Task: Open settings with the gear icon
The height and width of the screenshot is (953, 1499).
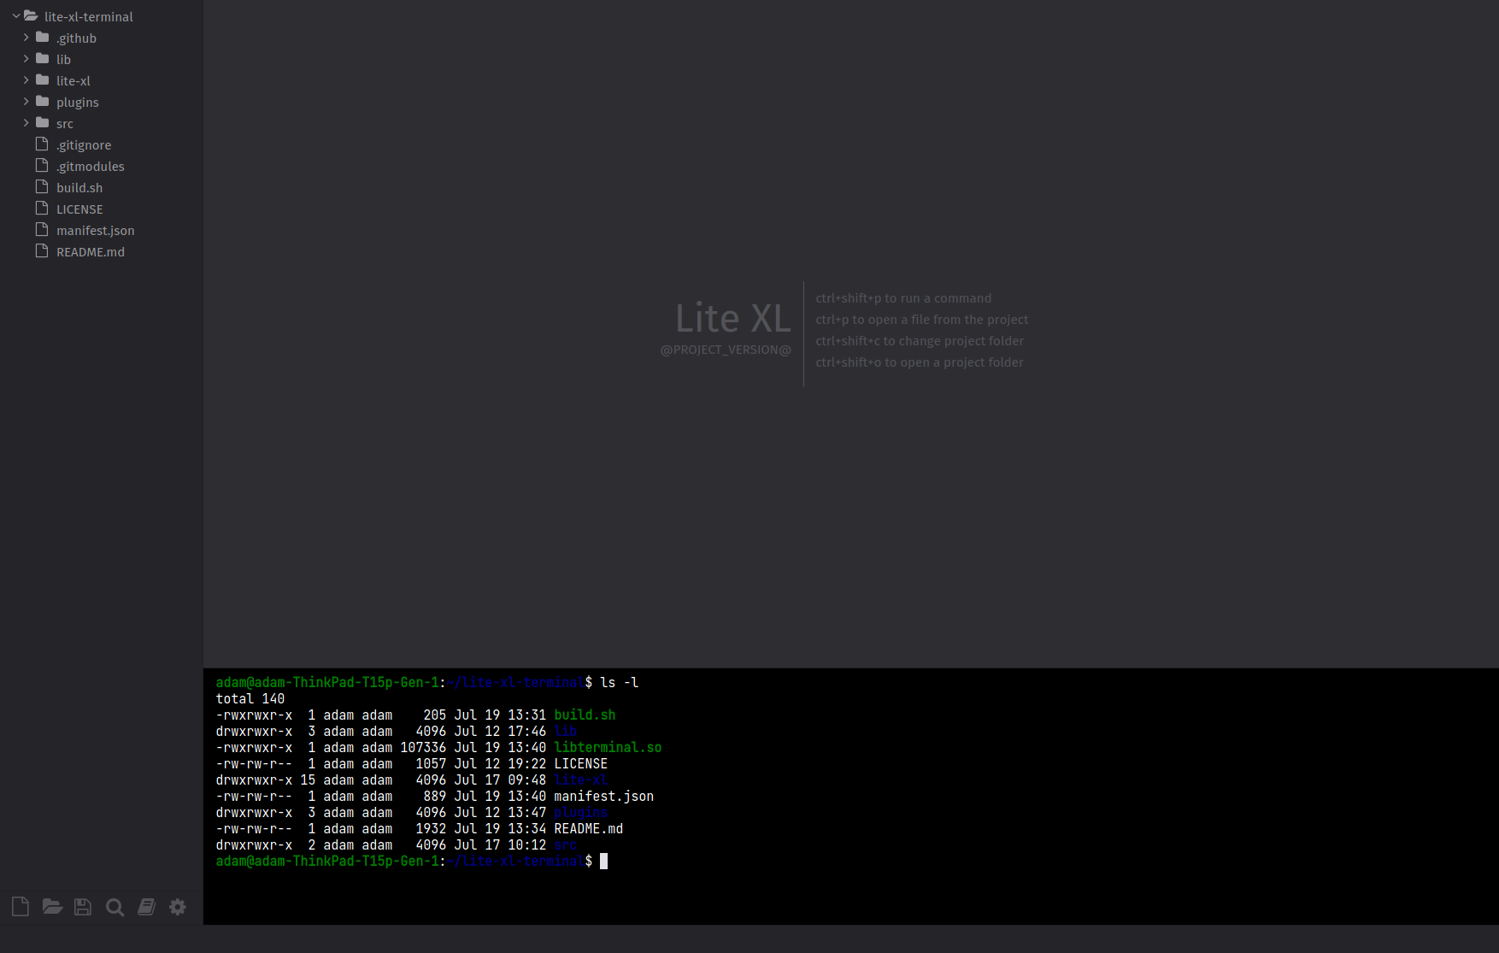Action: click(177, 906)
